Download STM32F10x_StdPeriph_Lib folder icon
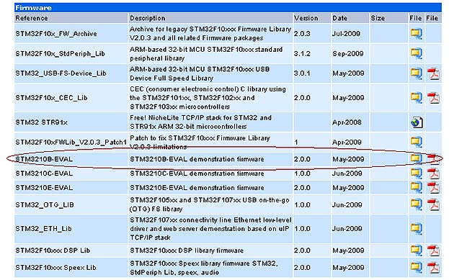 (x=417, y=53)
